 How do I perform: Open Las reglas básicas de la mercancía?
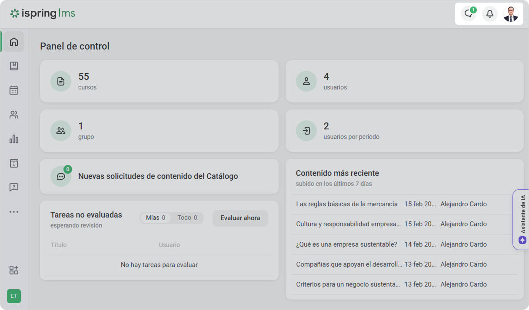(346, 204)
